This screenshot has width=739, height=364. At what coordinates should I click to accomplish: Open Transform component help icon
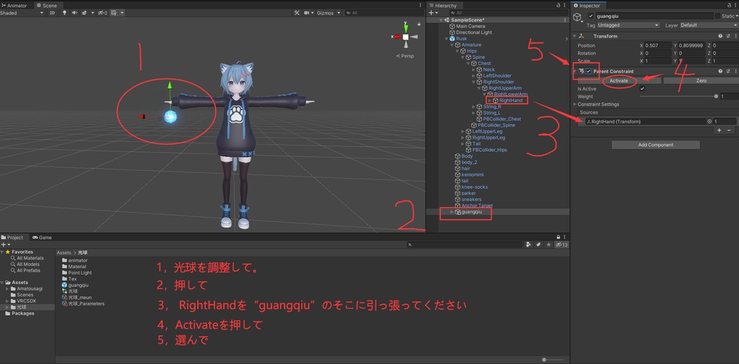(720, 36)
